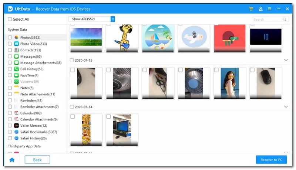Click the UltData logo icon
The image size is (296, 170).
(10, 9)
